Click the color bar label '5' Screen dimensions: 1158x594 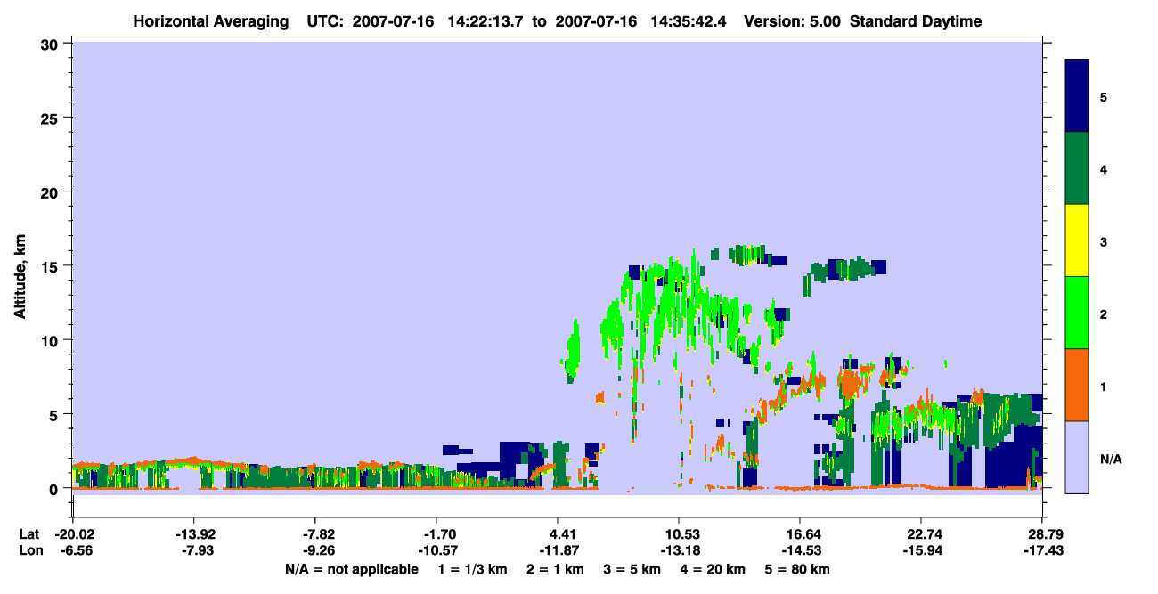coord(1104,96)
